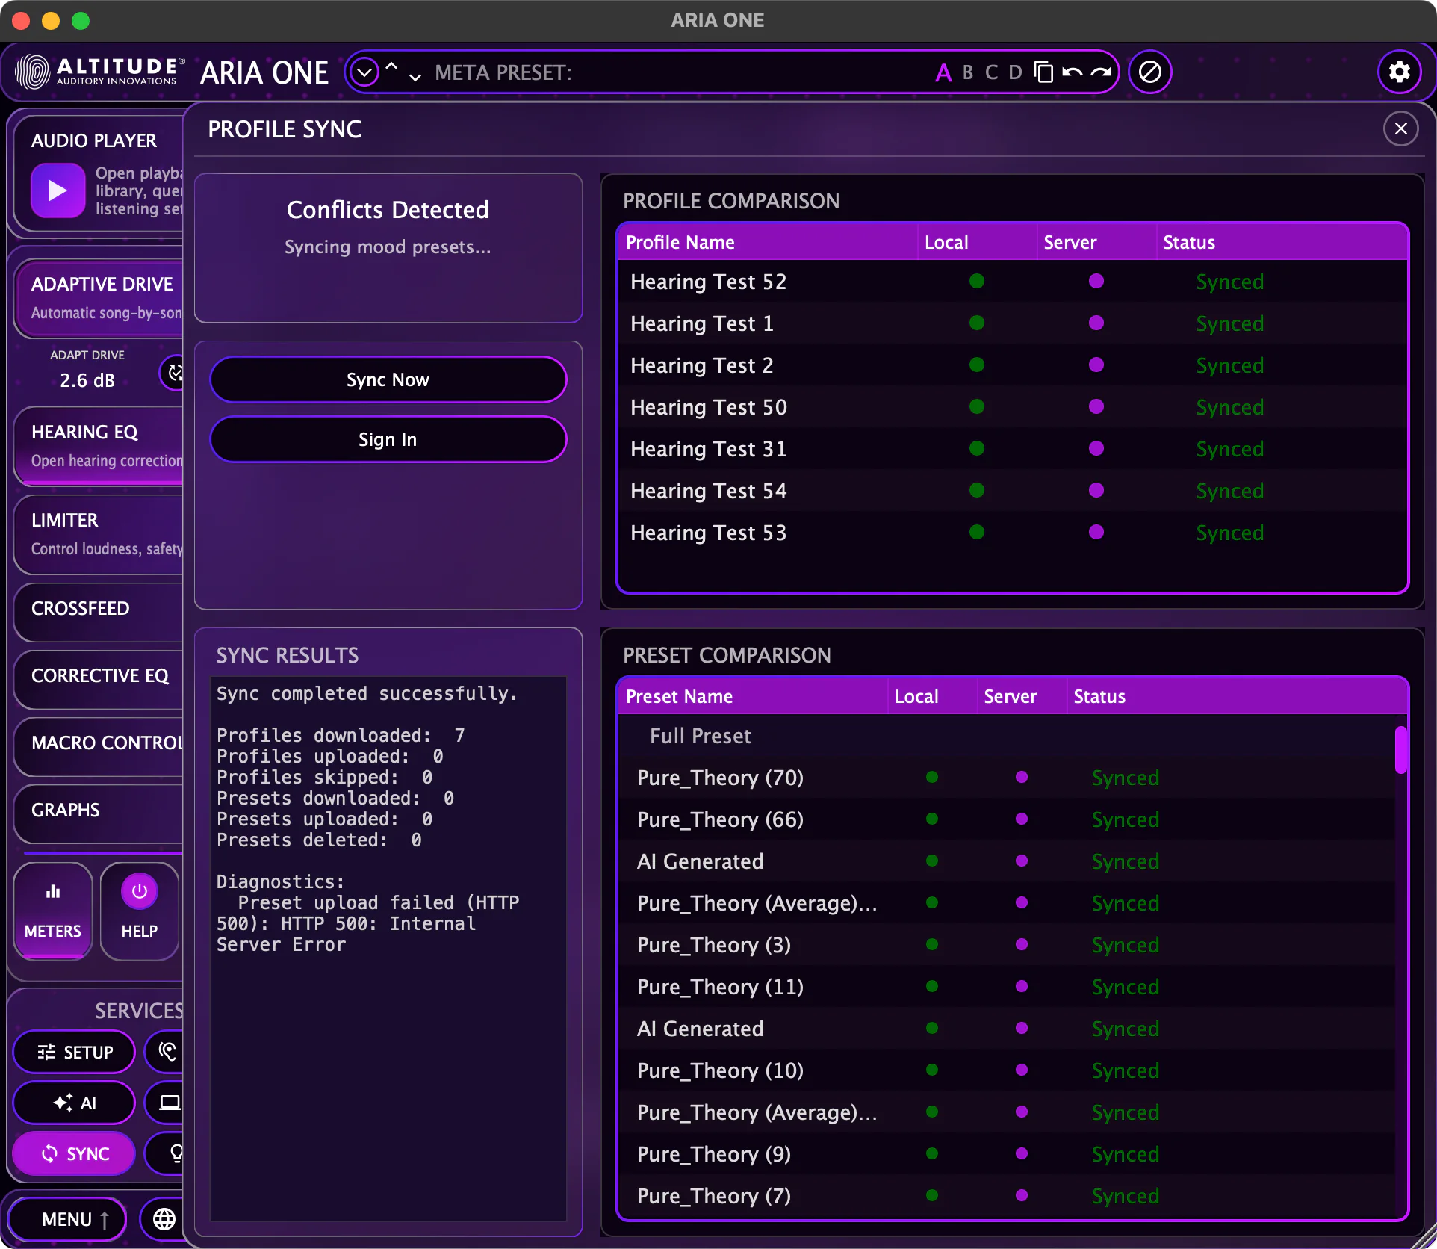Select Hearing Test 50 row
This screenshot has width=1437, height=1249.
click(x=1012, y=407)
